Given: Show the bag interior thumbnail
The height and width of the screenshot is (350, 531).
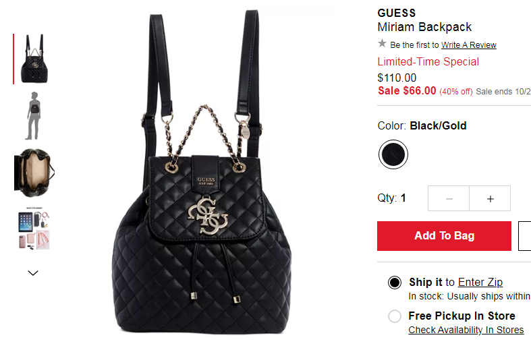Looking at the screenshot, I should pyautogui.click(x=34, y=173).
